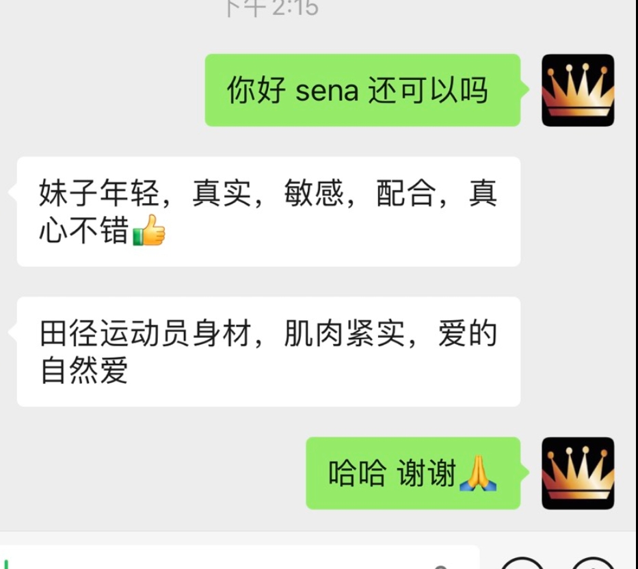The height and width of the screenshot is (569, 638).
Task: Tap the crown avatar beside 哈哈 谢谢
Action: click(578, 473)
